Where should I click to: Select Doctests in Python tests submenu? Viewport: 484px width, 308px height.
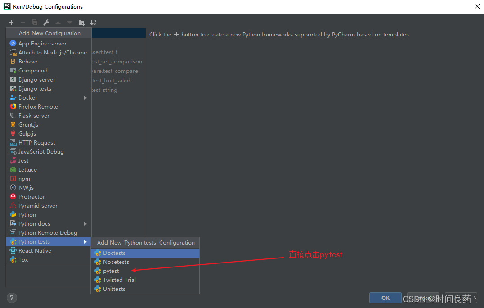click(145, 253)
